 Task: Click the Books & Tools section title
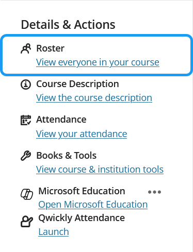click(x=67, y=156)
